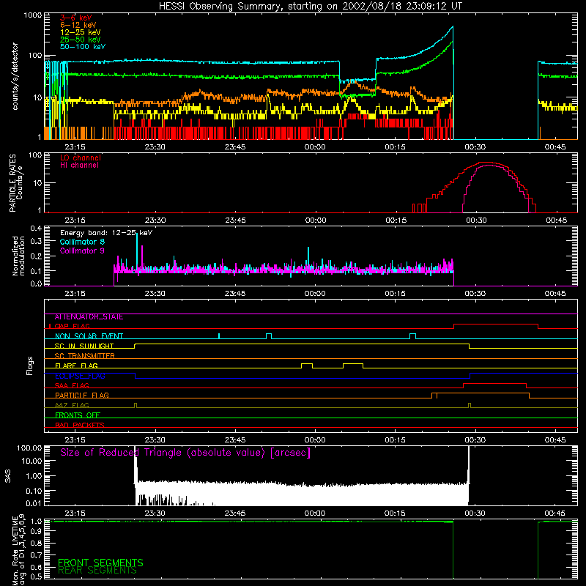Select the Collimator 8 legend label

(82, 242)
